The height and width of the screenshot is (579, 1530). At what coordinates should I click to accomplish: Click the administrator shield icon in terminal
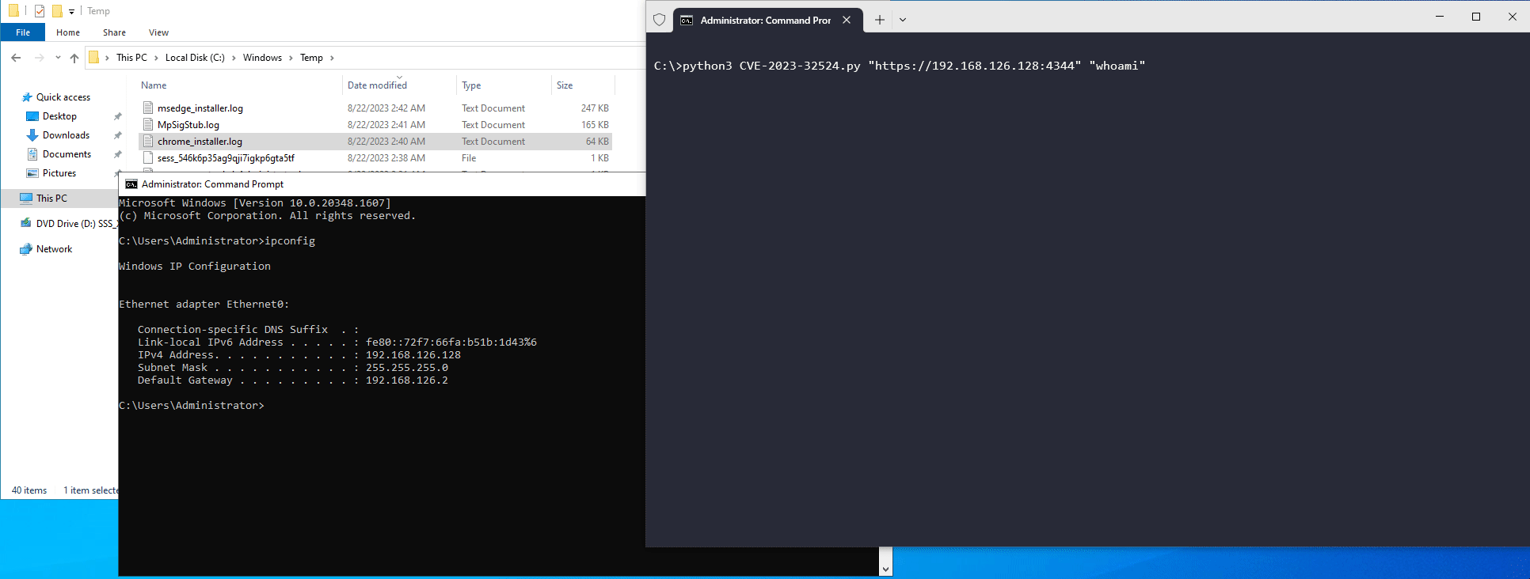pos(659,20)
